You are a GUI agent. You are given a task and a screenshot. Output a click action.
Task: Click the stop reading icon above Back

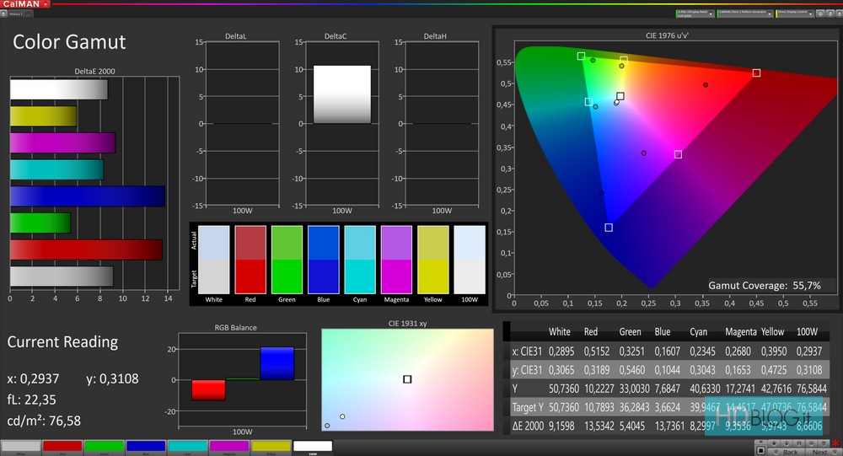tap(774, 443)
